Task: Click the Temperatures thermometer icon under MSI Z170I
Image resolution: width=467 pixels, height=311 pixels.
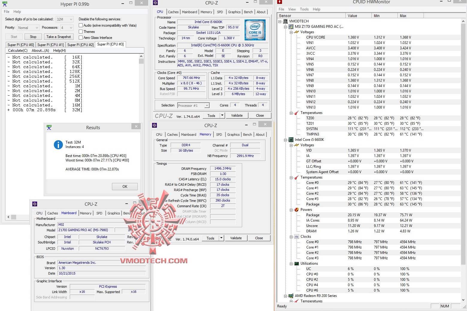Action: tap(297, 113)
